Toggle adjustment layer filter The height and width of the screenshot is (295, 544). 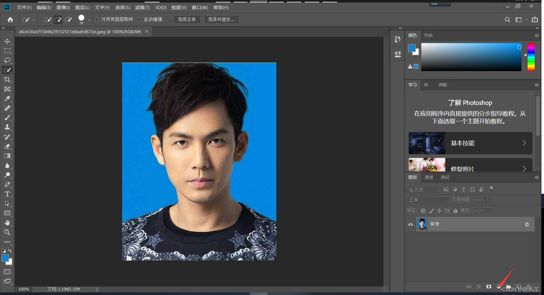[455, 190]
